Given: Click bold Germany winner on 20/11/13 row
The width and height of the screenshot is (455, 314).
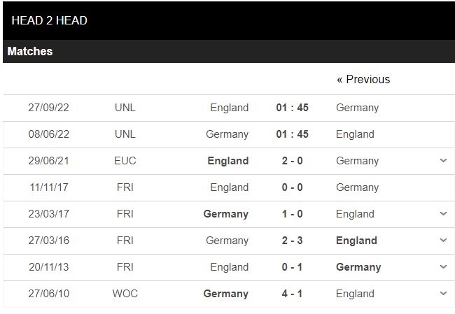Looking at the screenshot, I should click(358, 267).
